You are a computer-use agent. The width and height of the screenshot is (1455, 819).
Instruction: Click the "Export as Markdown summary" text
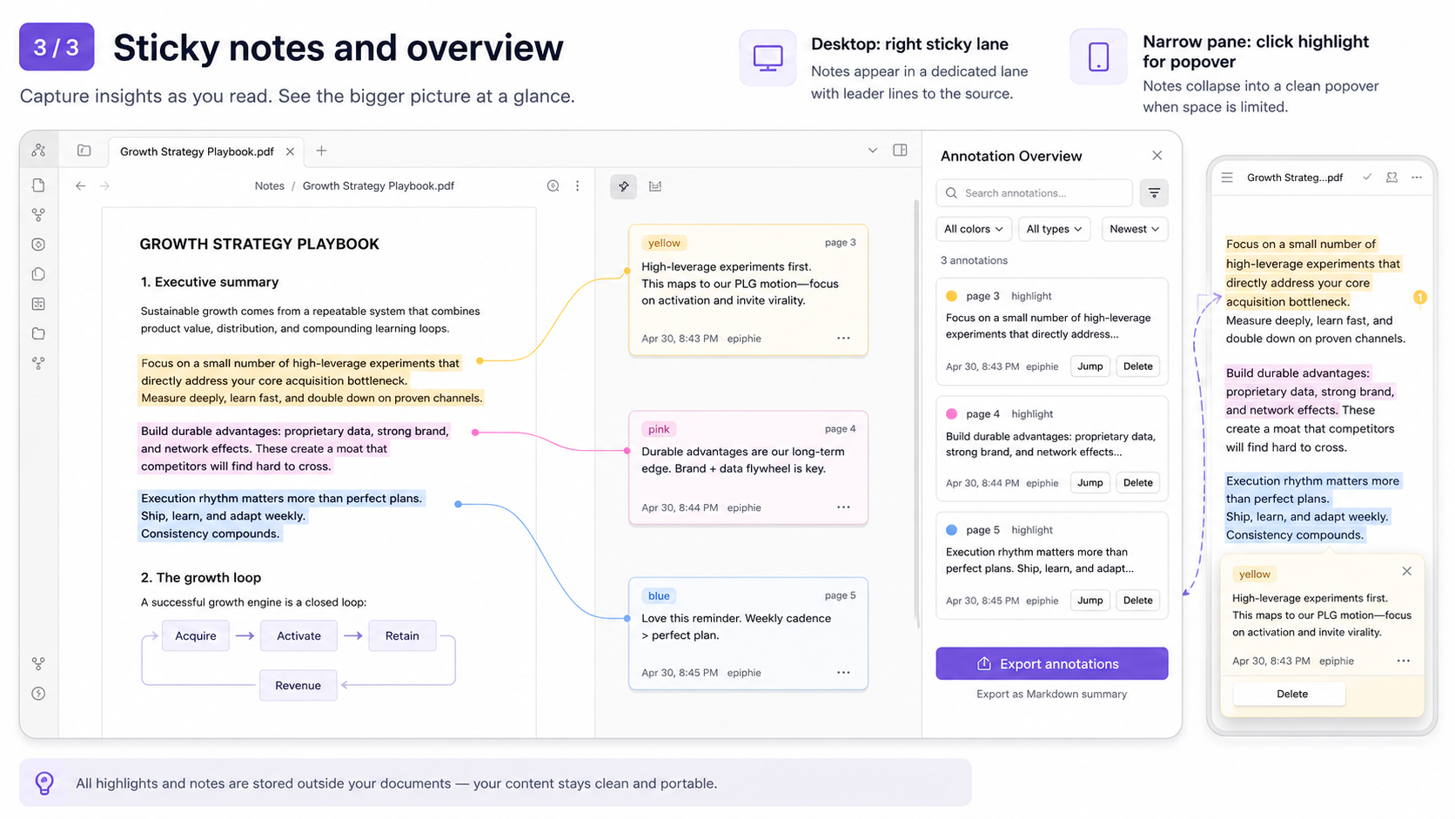1051,694
